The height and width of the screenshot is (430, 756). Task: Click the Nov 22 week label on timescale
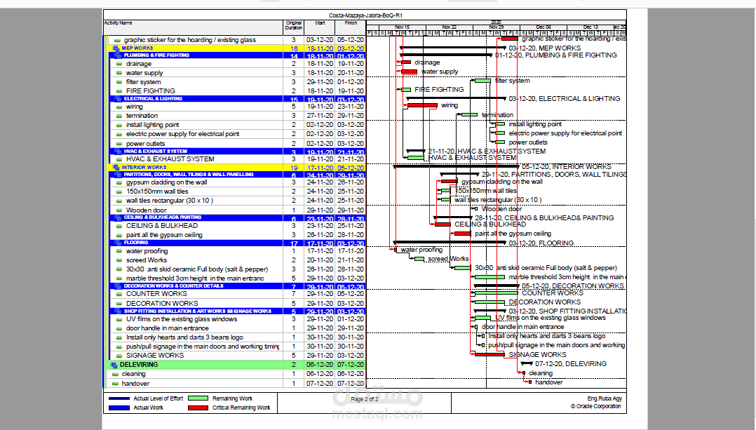tap(450, 27)
